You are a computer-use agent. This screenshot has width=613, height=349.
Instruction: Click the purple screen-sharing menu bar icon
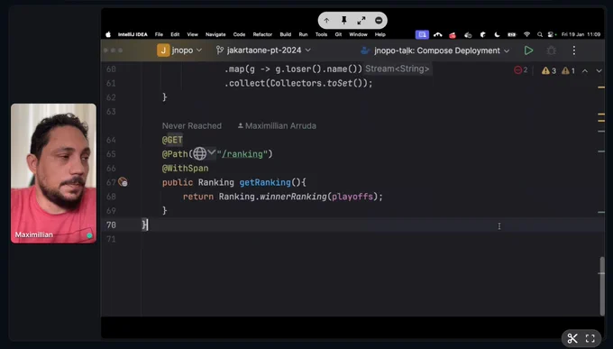(422, 34)
